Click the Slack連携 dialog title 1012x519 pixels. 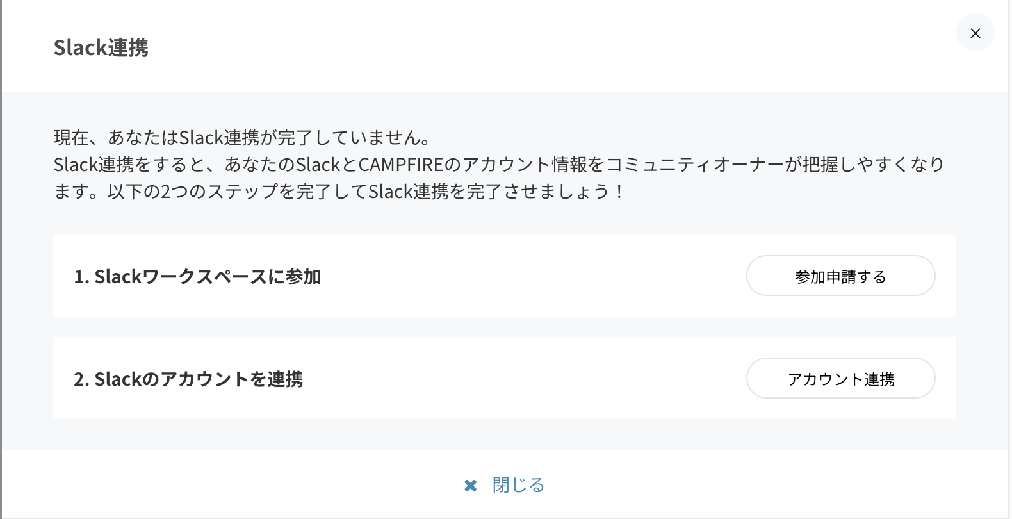[101, 48]
